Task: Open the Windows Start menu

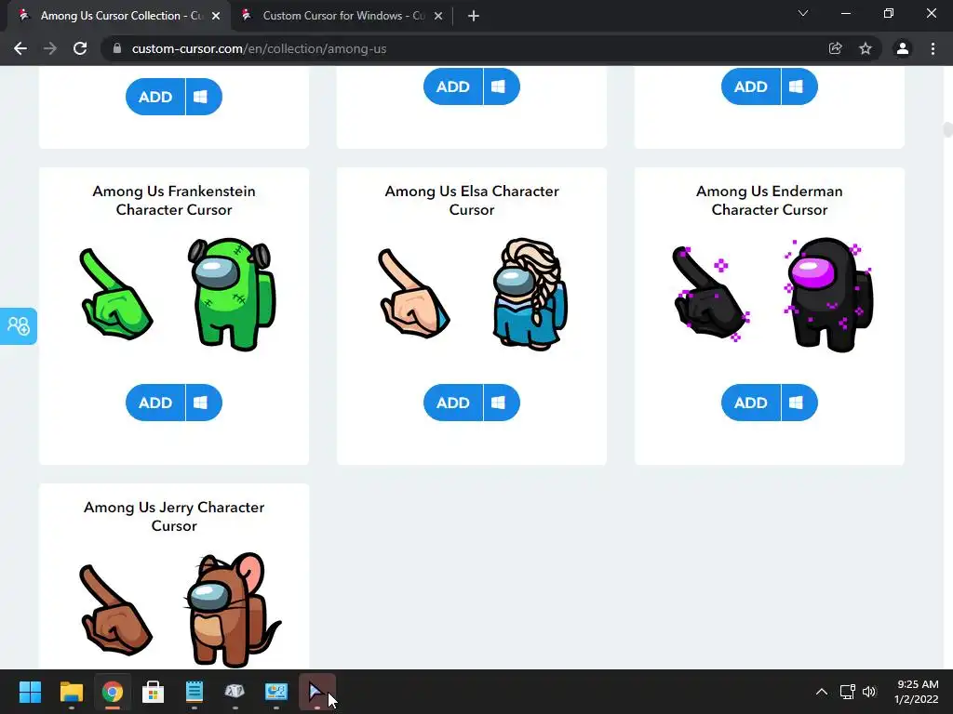Action: pos(30,692)
